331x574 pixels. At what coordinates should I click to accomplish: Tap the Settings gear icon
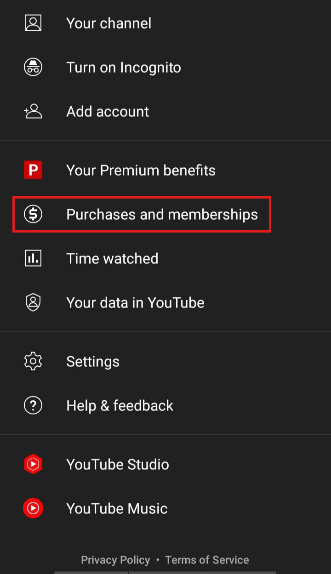pos(33,361)
